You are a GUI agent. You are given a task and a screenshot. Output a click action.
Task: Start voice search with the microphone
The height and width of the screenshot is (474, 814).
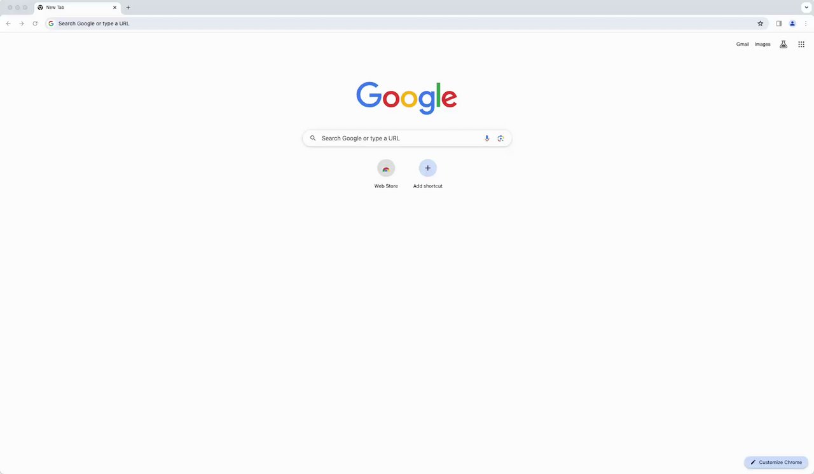(487, 138)
